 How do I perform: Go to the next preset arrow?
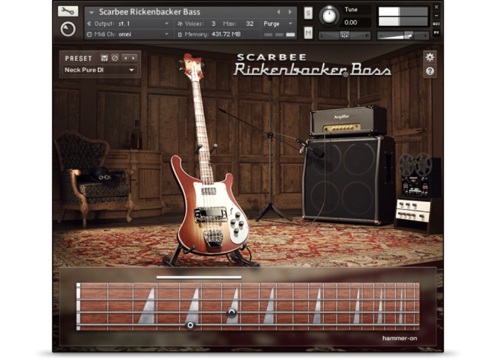pyautogui.click(x=133, y=58)
